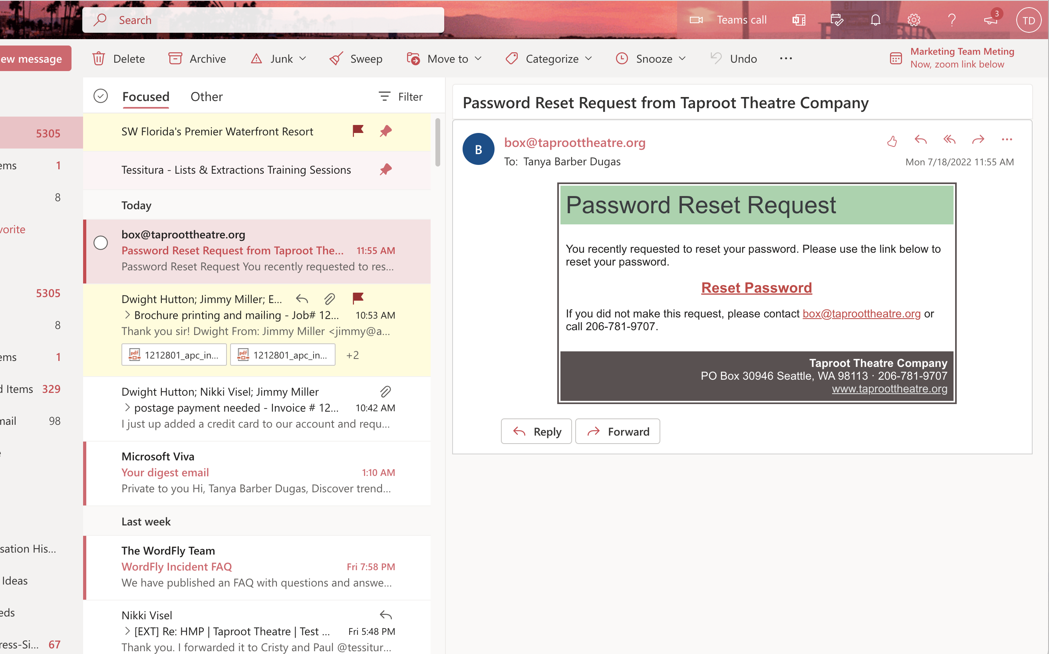Expand the postage payment needed thread

[127, 407]
